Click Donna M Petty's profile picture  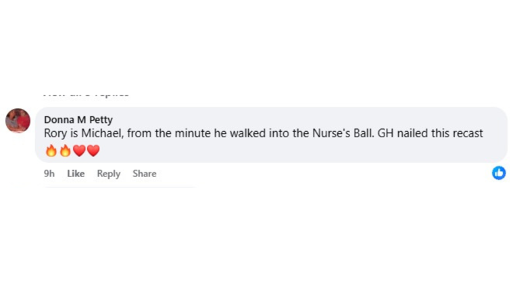click(x=18, y=121)
